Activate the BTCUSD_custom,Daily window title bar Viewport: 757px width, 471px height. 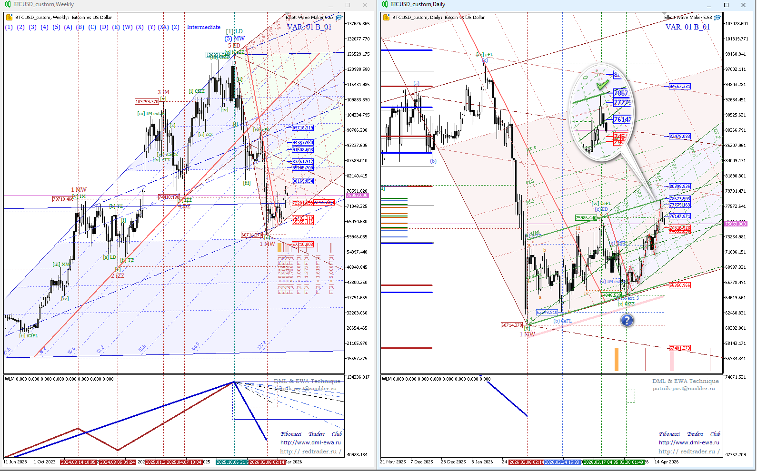524,5
